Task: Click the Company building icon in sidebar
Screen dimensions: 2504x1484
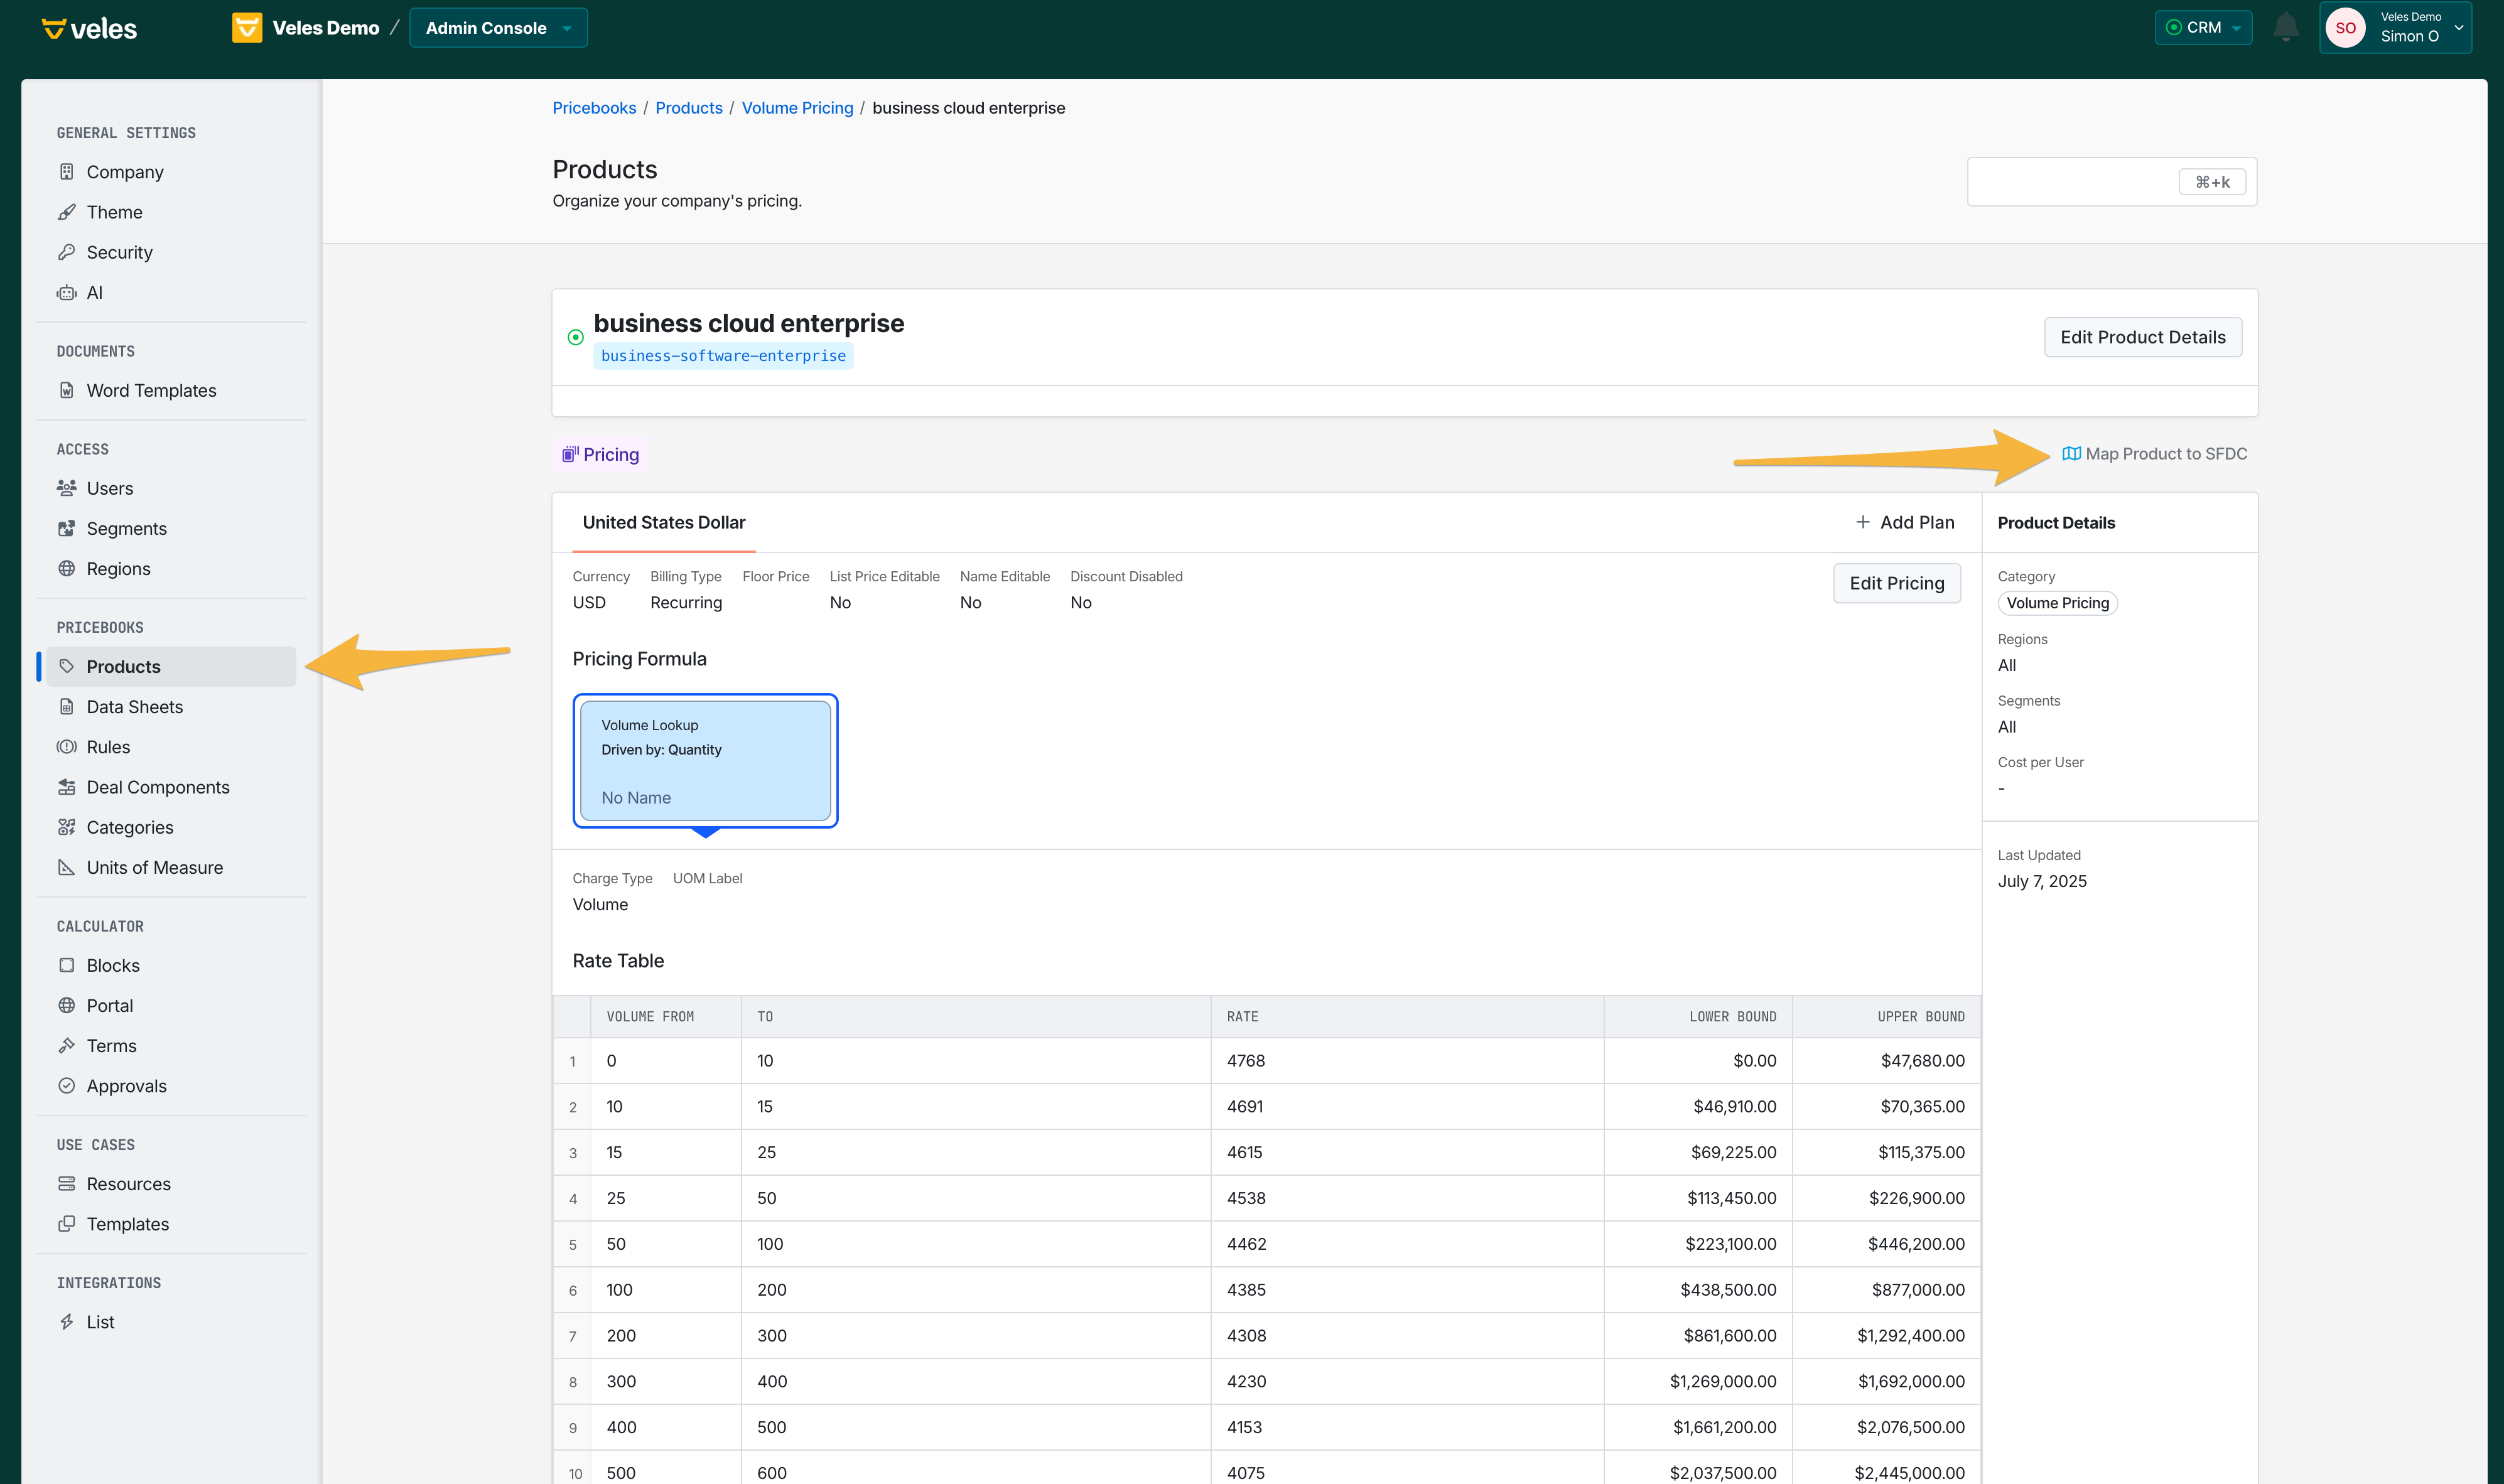Action: [x=67, y=172]
